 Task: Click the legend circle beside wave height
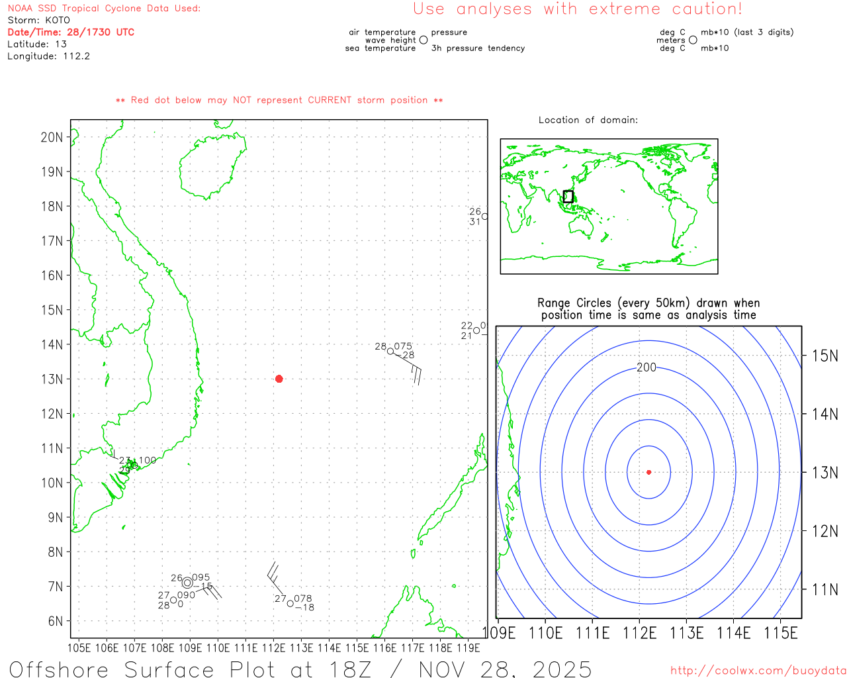tap(423, 40)
